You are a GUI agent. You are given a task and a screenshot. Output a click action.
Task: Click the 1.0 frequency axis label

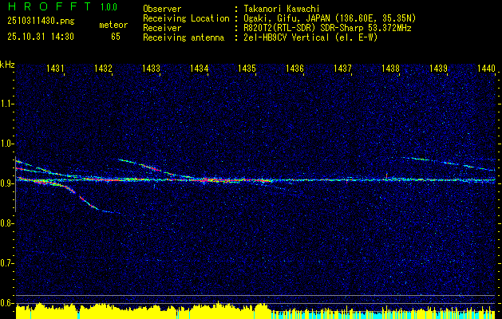coord(6,144)
